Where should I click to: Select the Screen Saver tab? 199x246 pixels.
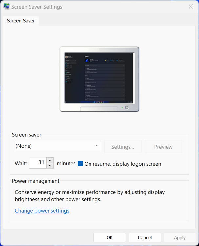click(x=21, y=21)
